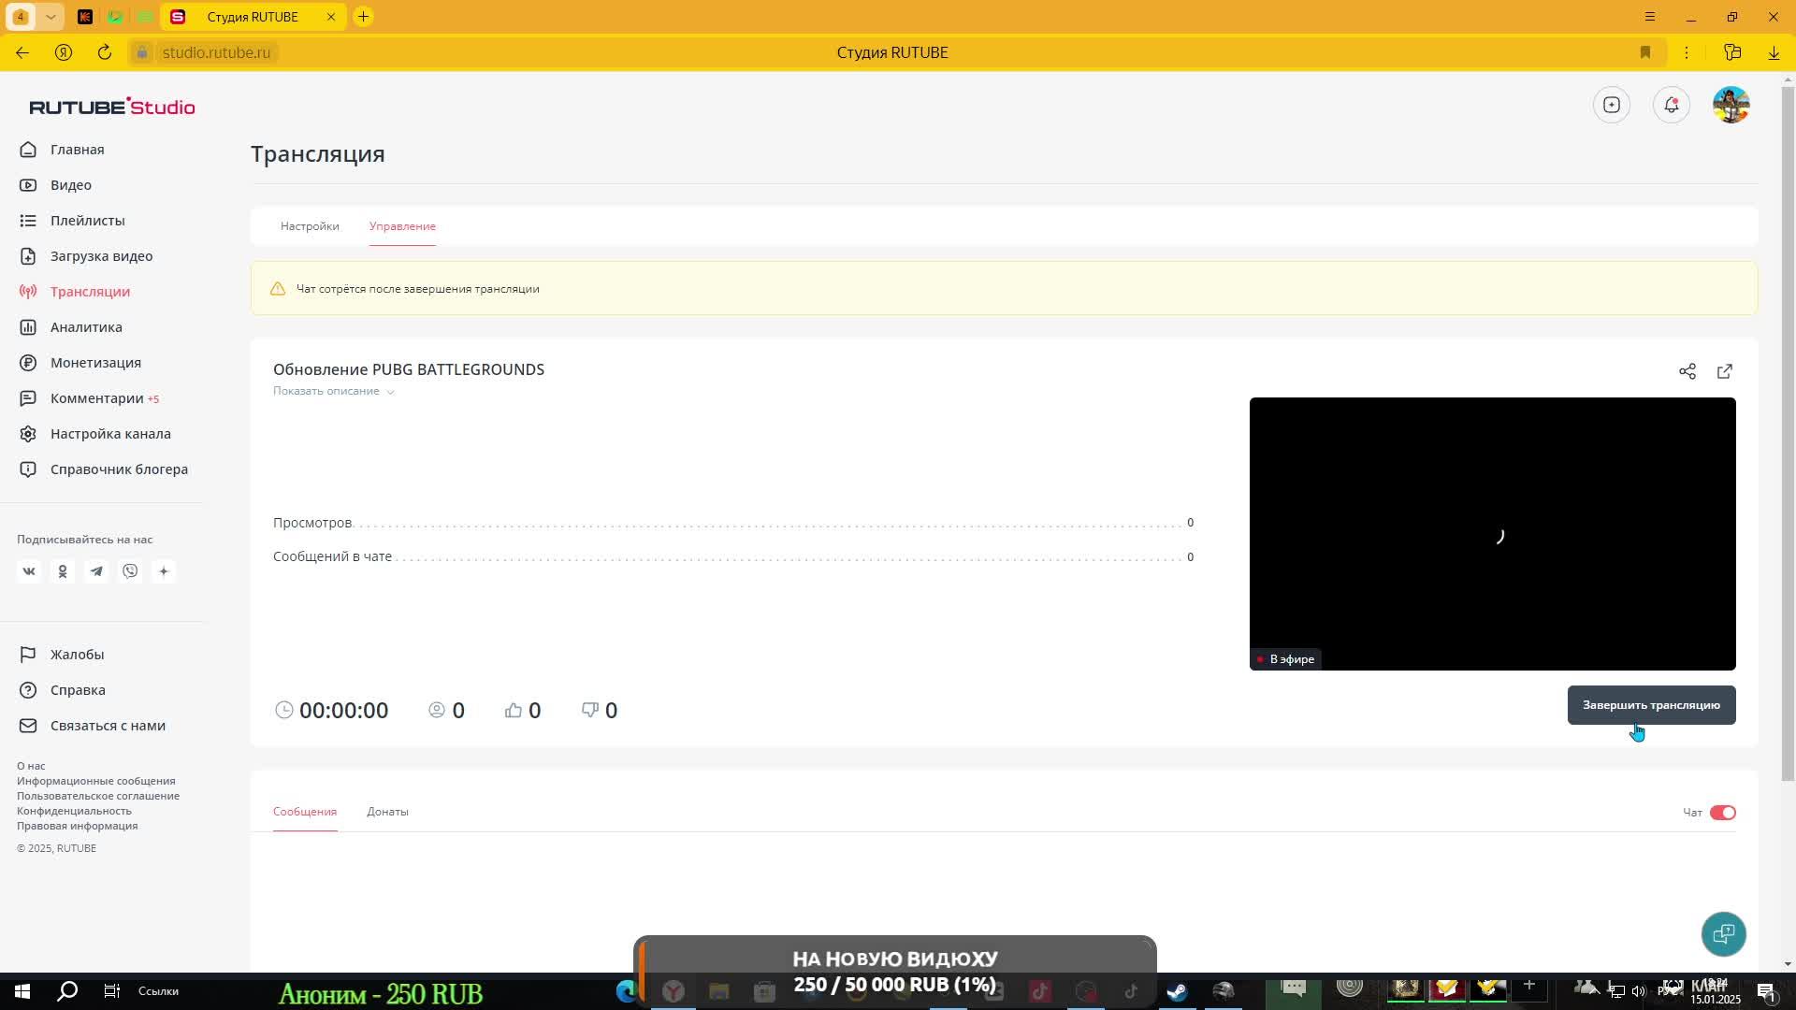Open the Связаться с нами link
Image resolution: width=1796 pixels, height=1010 pixels.
[108, 726]
